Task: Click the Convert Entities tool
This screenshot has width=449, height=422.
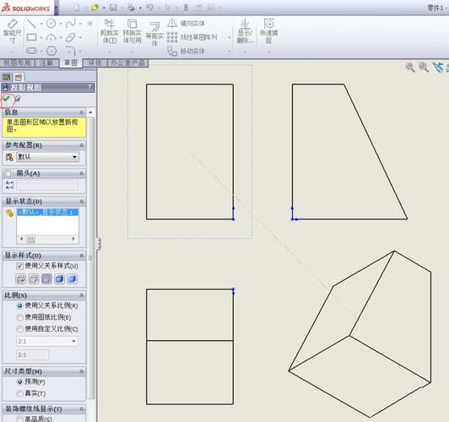Action: coord(132,31)
